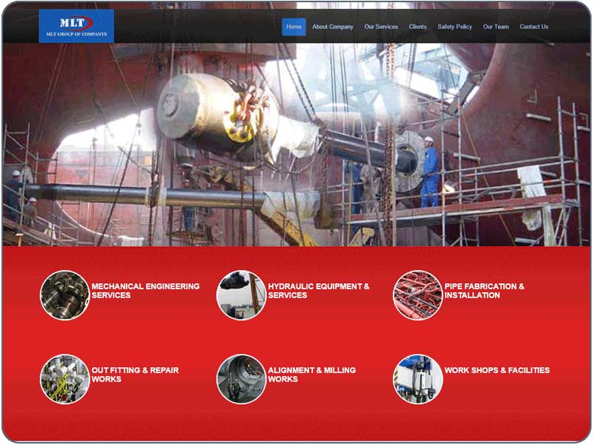Open the Safety Policy page
The height and width of the screenshot is (445, 593).
click(x=454, y=27)
